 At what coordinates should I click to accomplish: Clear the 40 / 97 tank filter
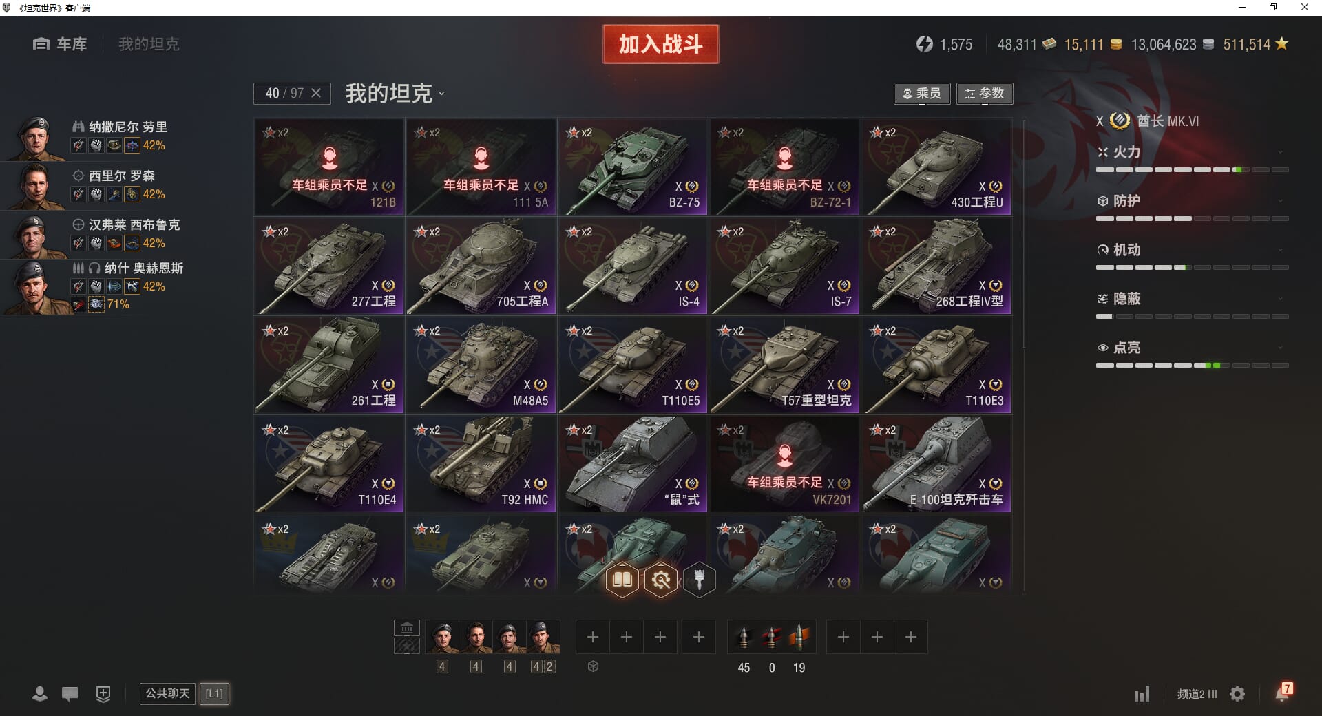[316, 93]
